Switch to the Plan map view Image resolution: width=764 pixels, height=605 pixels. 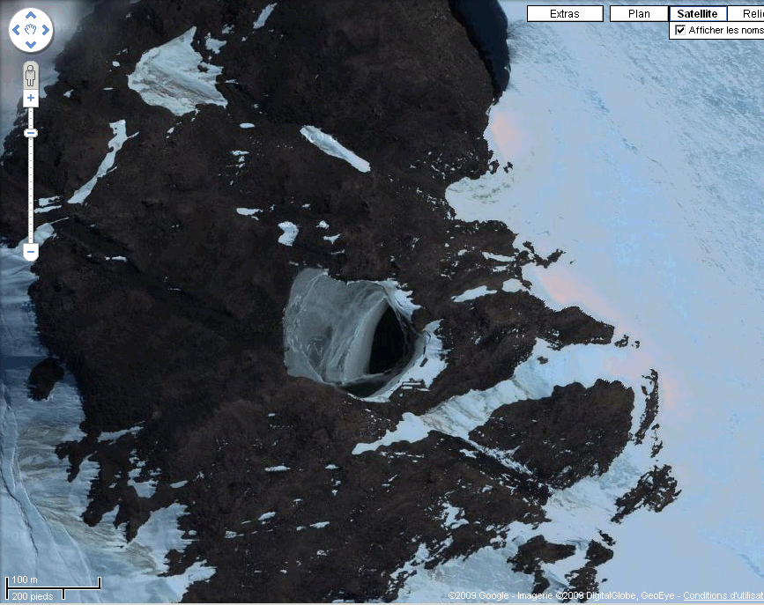(x=639, y=14)
